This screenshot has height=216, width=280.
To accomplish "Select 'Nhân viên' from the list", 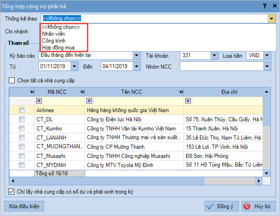I will tap(54, 34).
